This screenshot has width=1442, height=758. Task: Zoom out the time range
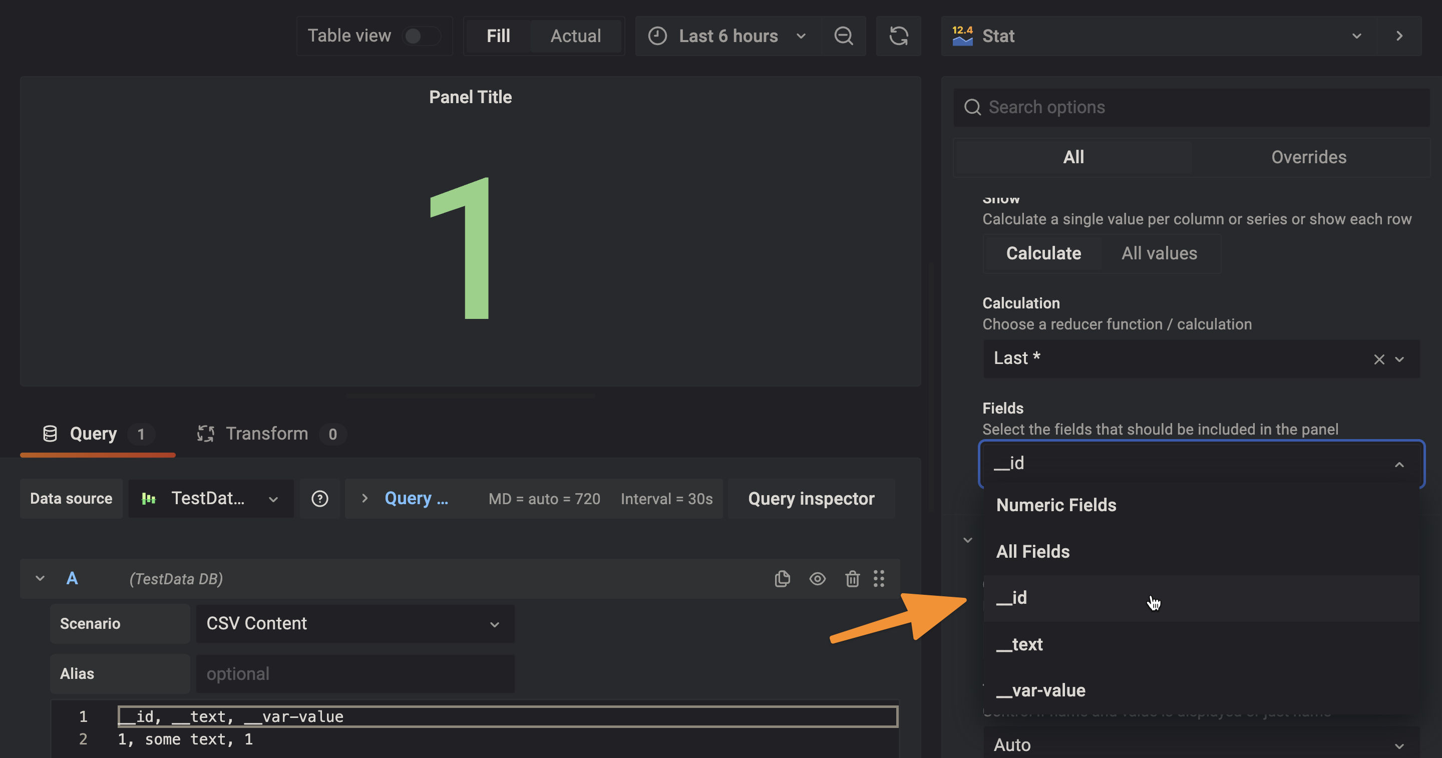tap(843, 36)
